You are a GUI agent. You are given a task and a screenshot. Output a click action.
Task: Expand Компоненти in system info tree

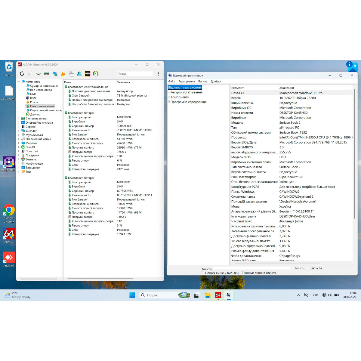point(169,97)
